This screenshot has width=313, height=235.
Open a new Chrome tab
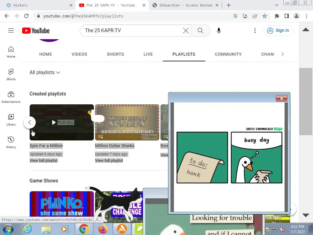[x=229, y=5]
